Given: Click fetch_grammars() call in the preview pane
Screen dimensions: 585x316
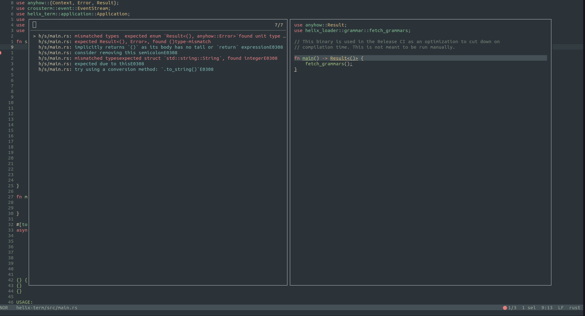Looking at the screenshot, I should 328,64.
